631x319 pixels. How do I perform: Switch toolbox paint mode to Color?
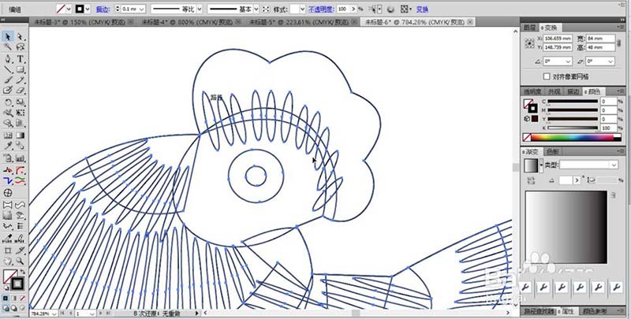[6, 298]
